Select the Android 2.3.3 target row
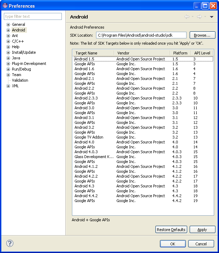The height and width of the screenshot is (253, 219). click(x=144, y=98)
